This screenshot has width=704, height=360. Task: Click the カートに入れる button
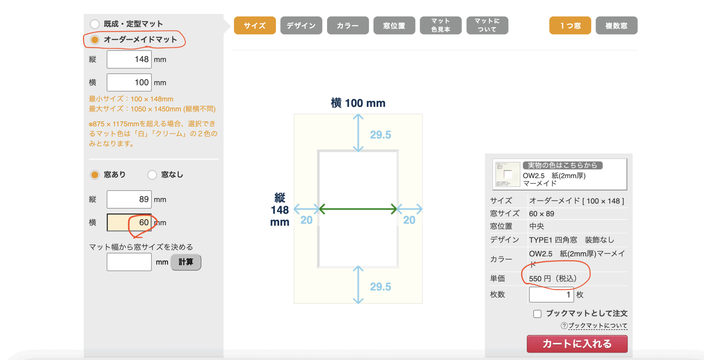click(577, 344)
